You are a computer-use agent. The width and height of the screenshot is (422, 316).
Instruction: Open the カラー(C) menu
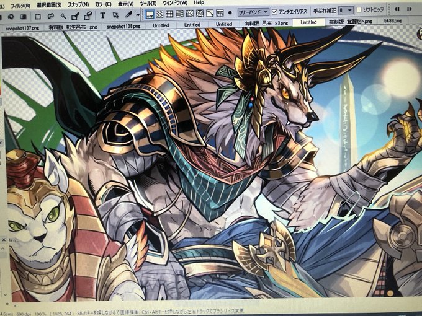[x=104, y=4]
